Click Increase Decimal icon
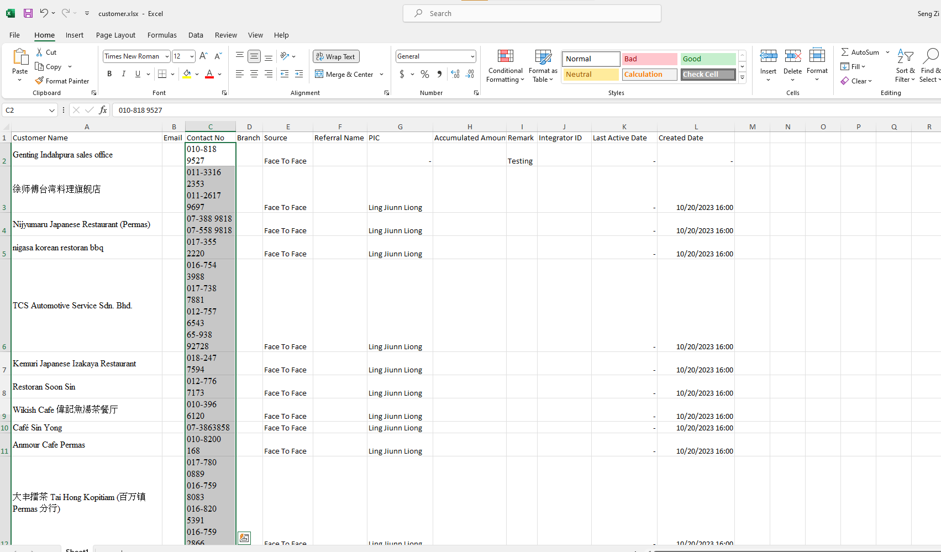Image resolution: width=941 pixels, height=552 pixels. pos(455,74)
